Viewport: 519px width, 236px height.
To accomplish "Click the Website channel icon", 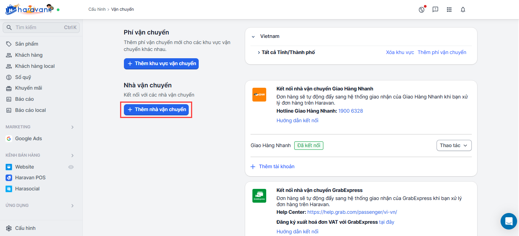I will (9, 167).
